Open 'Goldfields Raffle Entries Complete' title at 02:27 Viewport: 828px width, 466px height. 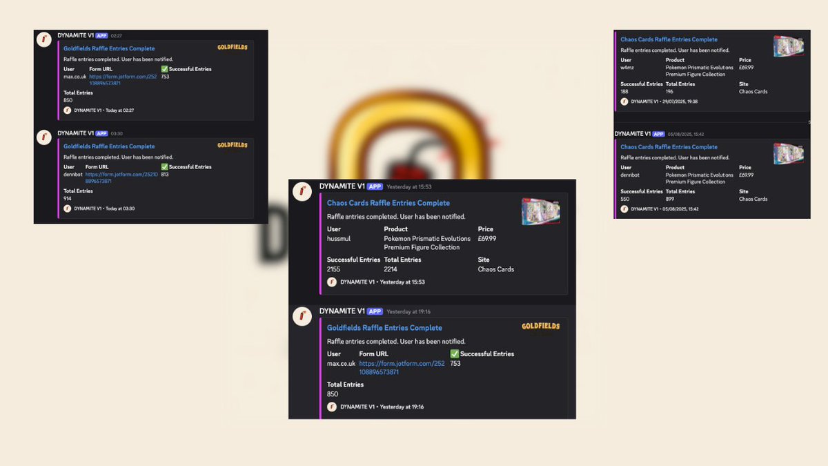(109, 48)
